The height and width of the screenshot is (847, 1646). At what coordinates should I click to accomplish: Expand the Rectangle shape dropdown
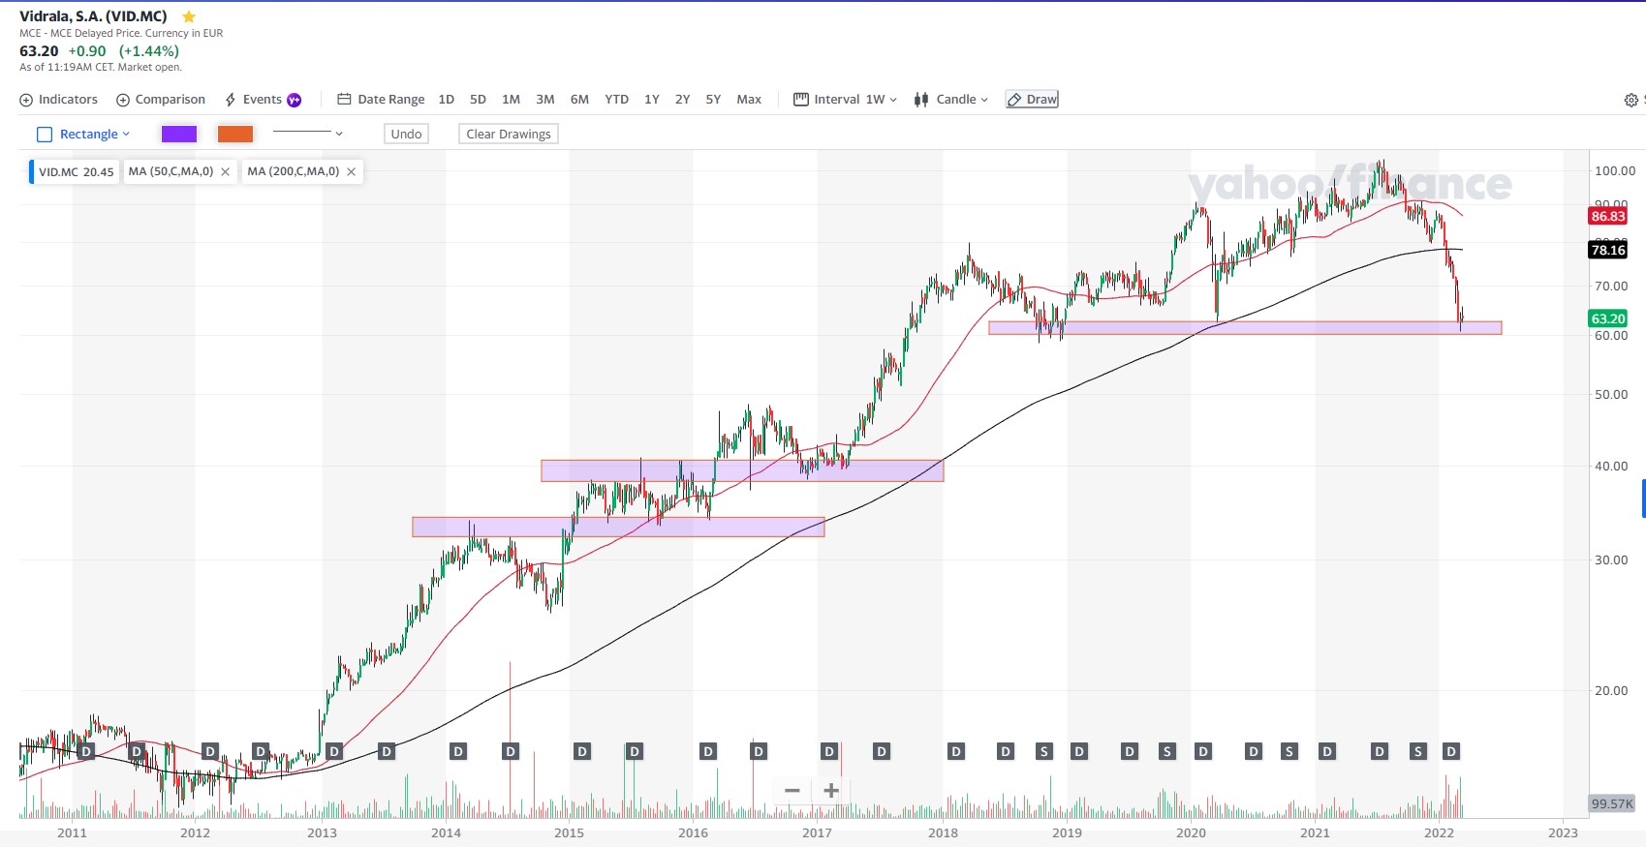tap(83, 135)
